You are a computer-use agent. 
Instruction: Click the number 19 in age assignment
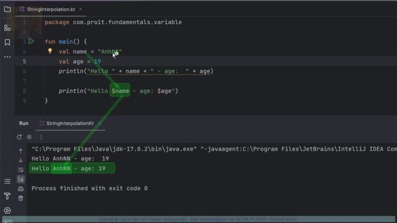click(97, 61)
